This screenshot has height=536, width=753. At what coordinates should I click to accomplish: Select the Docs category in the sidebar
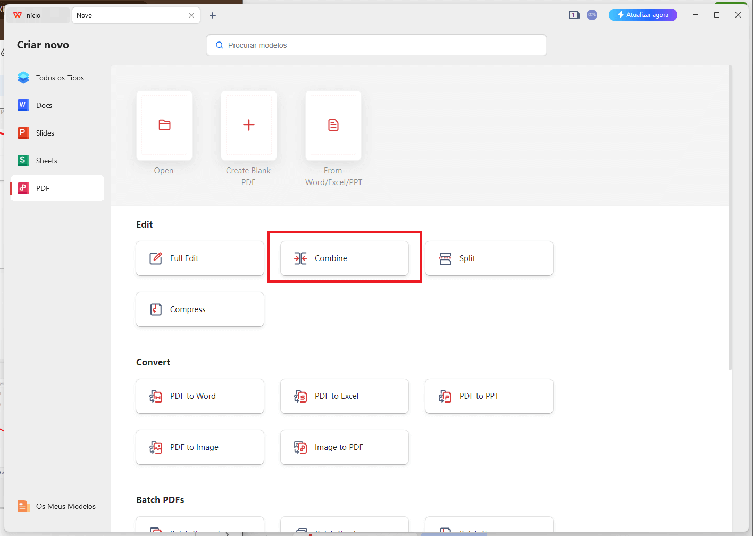coord(56,105)
